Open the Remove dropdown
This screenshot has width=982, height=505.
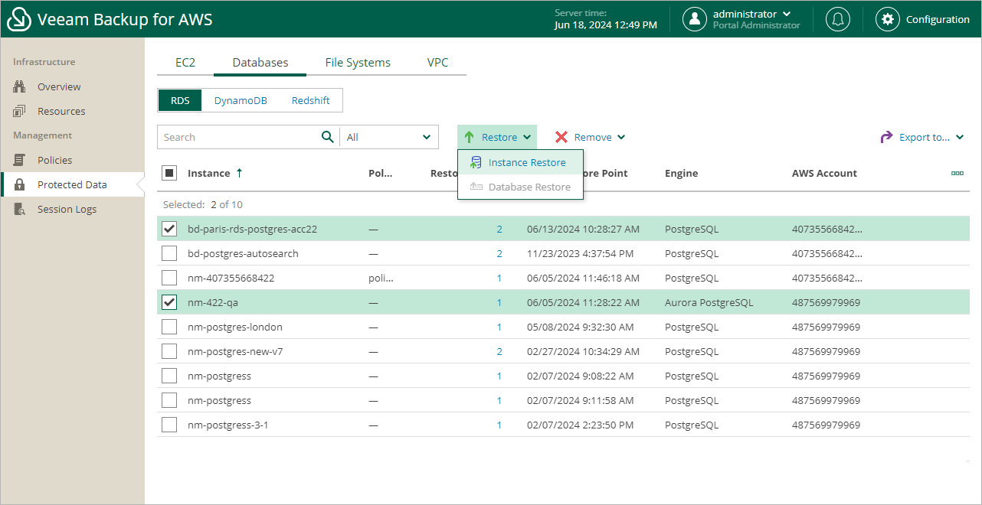click(590, 137)
